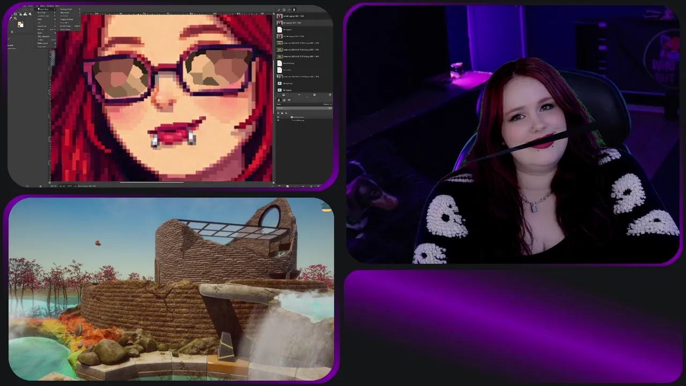Toggle zoom-on-resize icon at canvas top-right

click(x=274, y=13)
